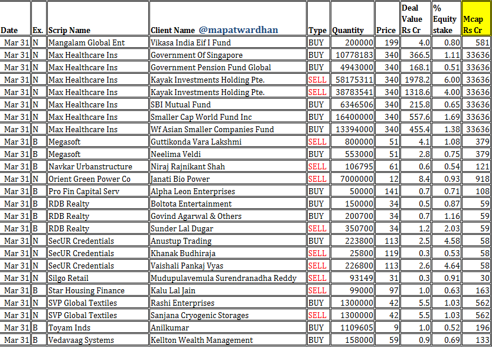Select BUY type in Anustup Trading row
492x347 pixels.
pyautogui.click(x=318, y=241)
